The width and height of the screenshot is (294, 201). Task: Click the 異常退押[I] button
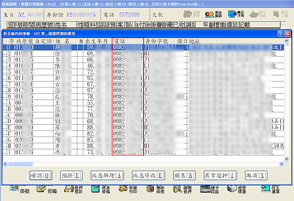coord(221,174)
